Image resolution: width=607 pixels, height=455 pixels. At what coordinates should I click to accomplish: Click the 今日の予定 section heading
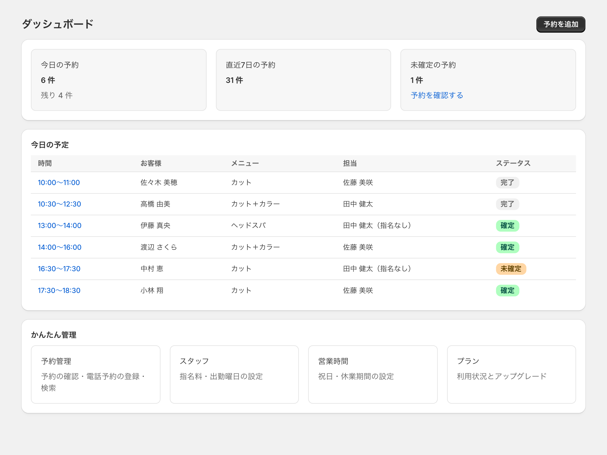click(50, 145)
